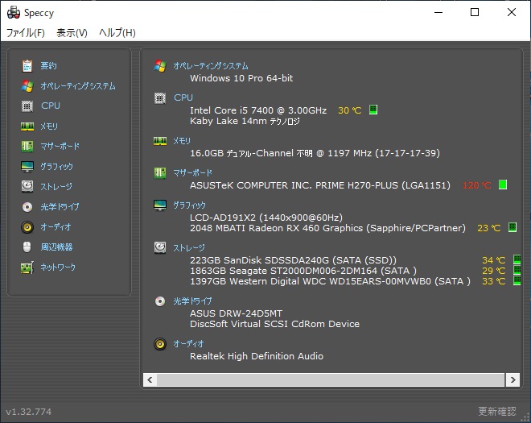Go to the ストレージ section in sidebar
The height and width of the screenshot is (423, 531).
click(x=56, y=187)
